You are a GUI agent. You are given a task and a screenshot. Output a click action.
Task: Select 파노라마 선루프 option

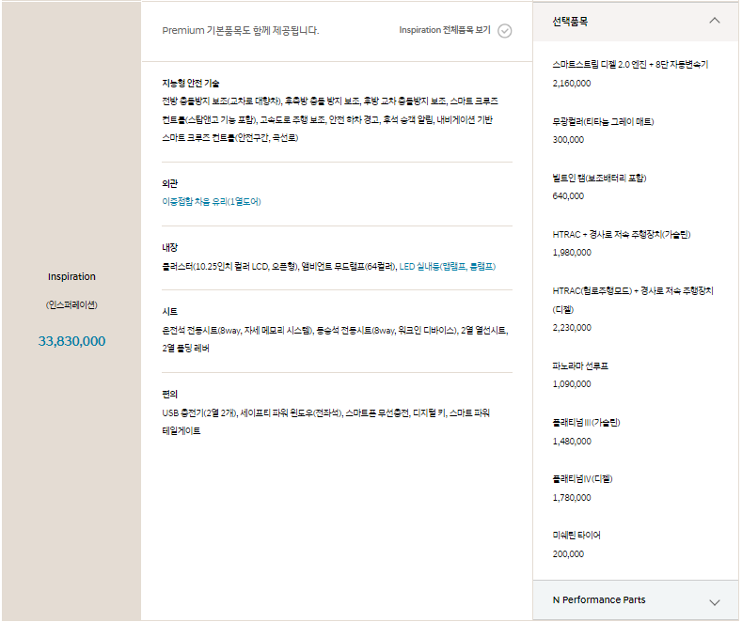tap(580, 365)
